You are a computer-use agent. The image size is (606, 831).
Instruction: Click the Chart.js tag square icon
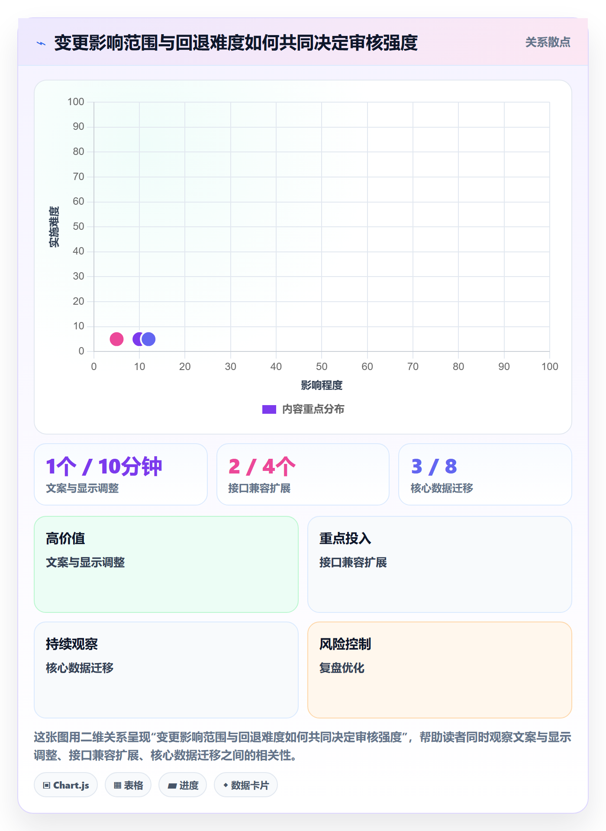click(47, 785)
